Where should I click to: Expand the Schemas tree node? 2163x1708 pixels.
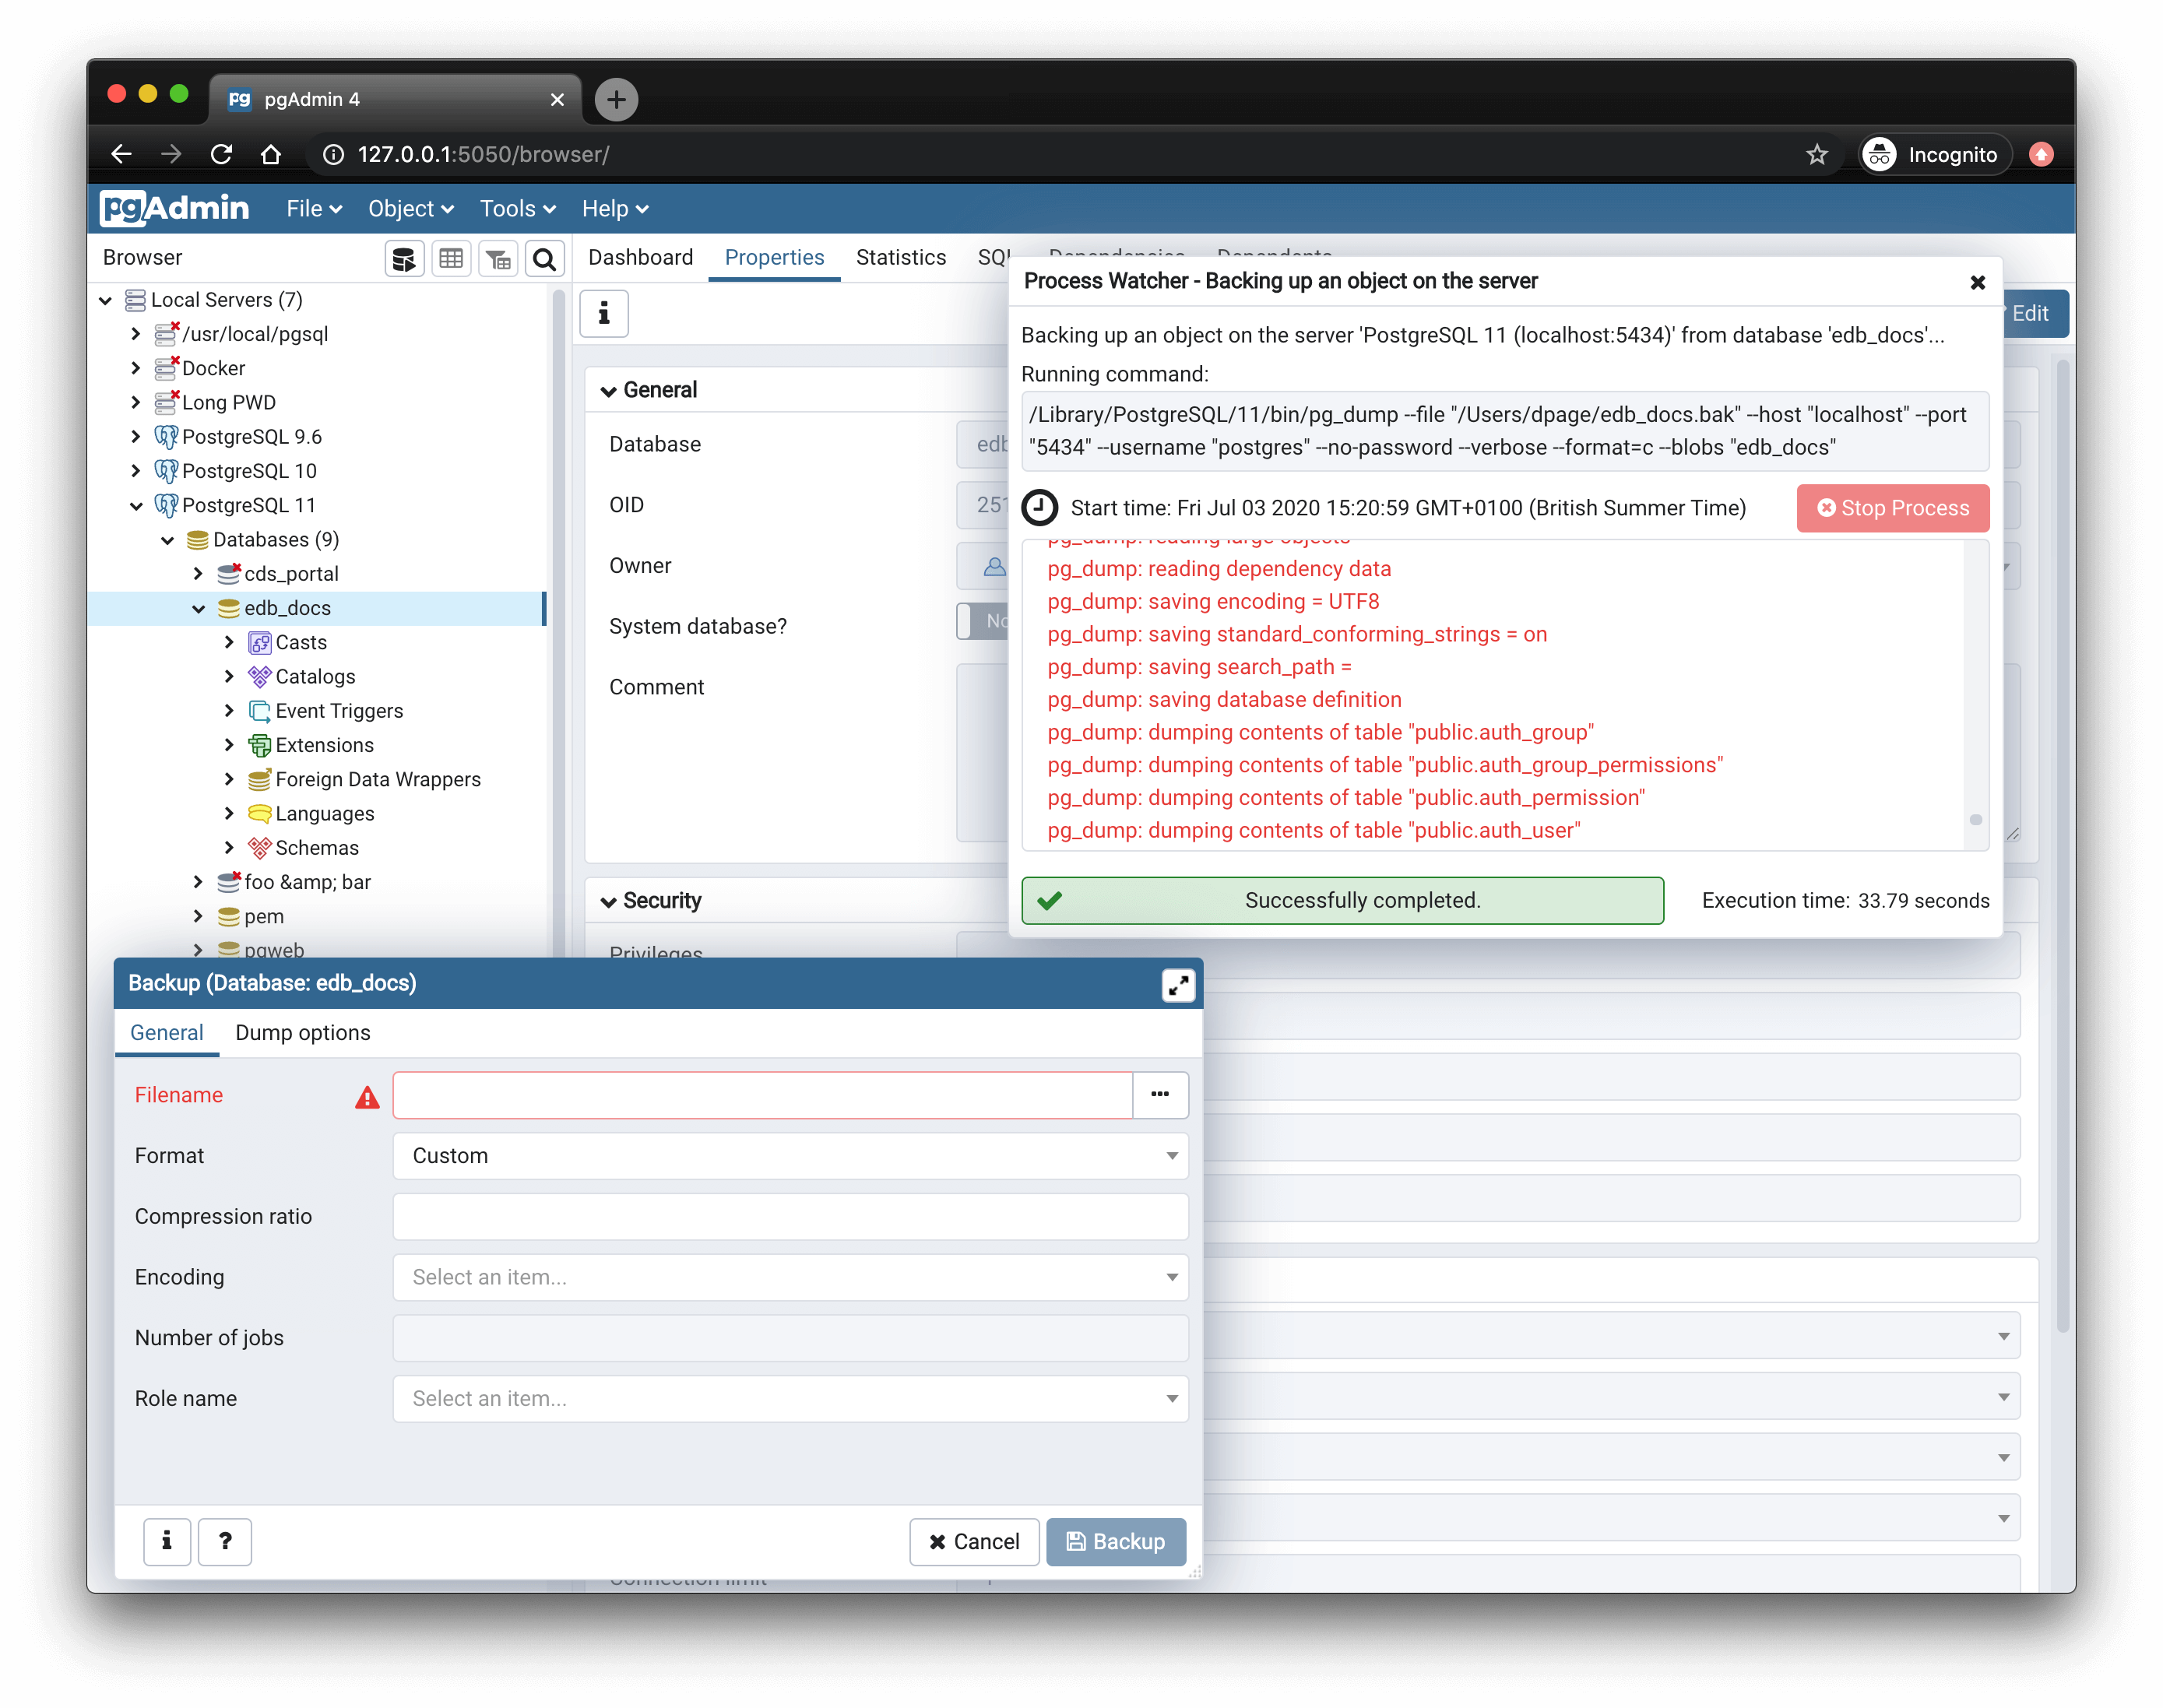pyautogui.click(x=229, y=848)
